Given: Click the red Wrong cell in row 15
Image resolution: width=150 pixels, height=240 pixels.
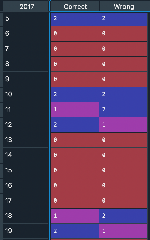Looking at the screenshot, I should tap(123, 170).
